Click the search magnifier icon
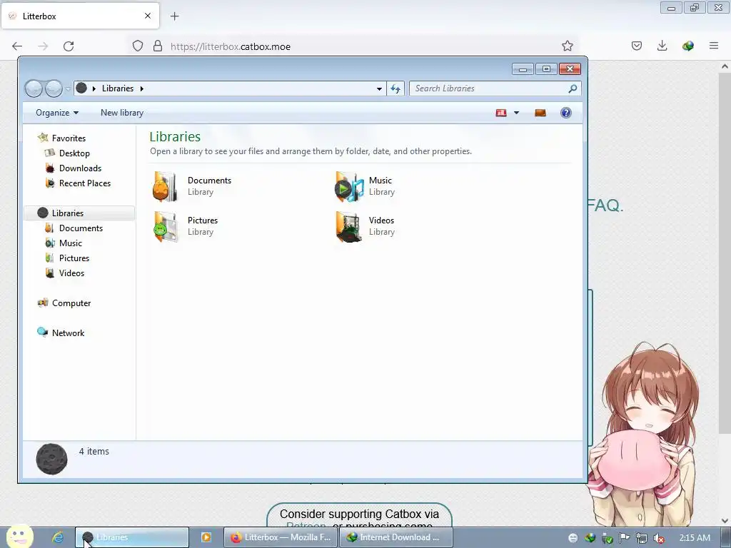Viewport: 731px width, 548px height. pyautogui.click(x=573, y=88)
